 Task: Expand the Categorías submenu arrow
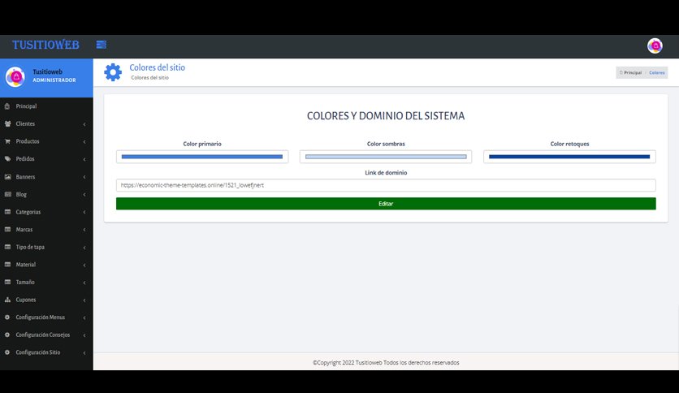pos(84,212)
